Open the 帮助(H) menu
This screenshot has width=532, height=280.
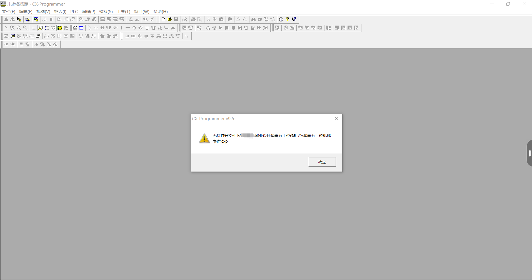pyautogui.click(x=160, y=11)
